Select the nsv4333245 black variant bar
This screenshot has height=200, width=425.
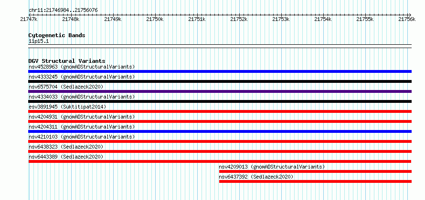click(x=220, y=81)
